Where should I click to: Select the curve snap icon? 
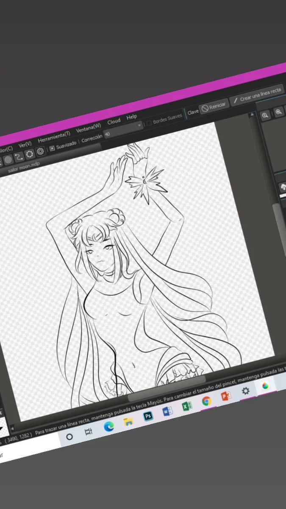point(19,157)
